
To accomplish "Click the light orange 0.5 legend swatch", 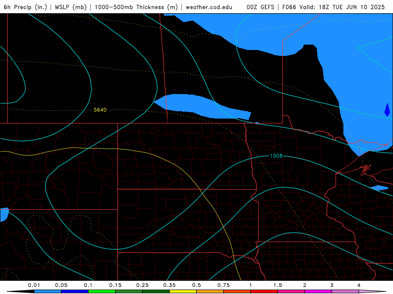I will click(210, 292).
